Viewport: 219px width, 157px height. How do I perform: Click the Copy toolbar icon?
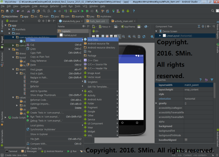click(x=33, y=11)
